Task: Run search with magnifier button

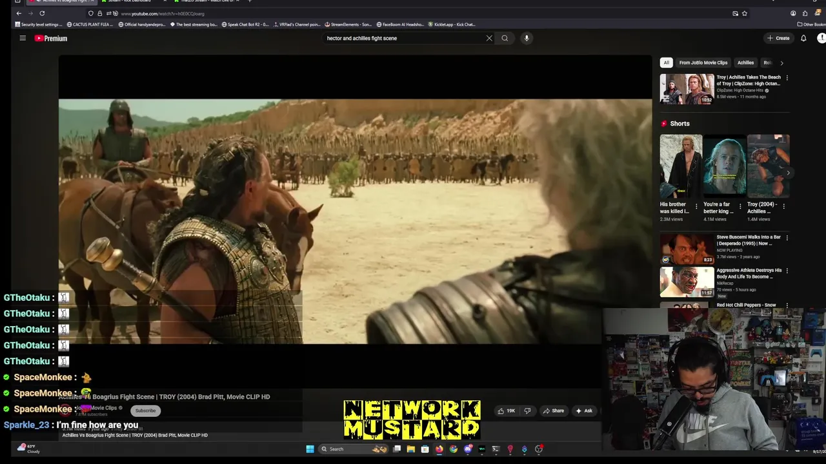Action: click(x=505, y=38)
